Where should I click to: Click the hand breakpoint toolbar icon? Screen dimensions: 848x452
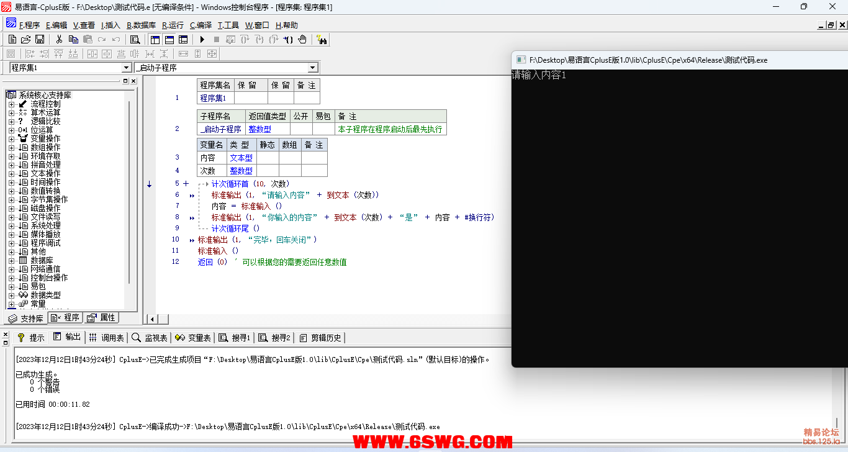click(302, 39)
